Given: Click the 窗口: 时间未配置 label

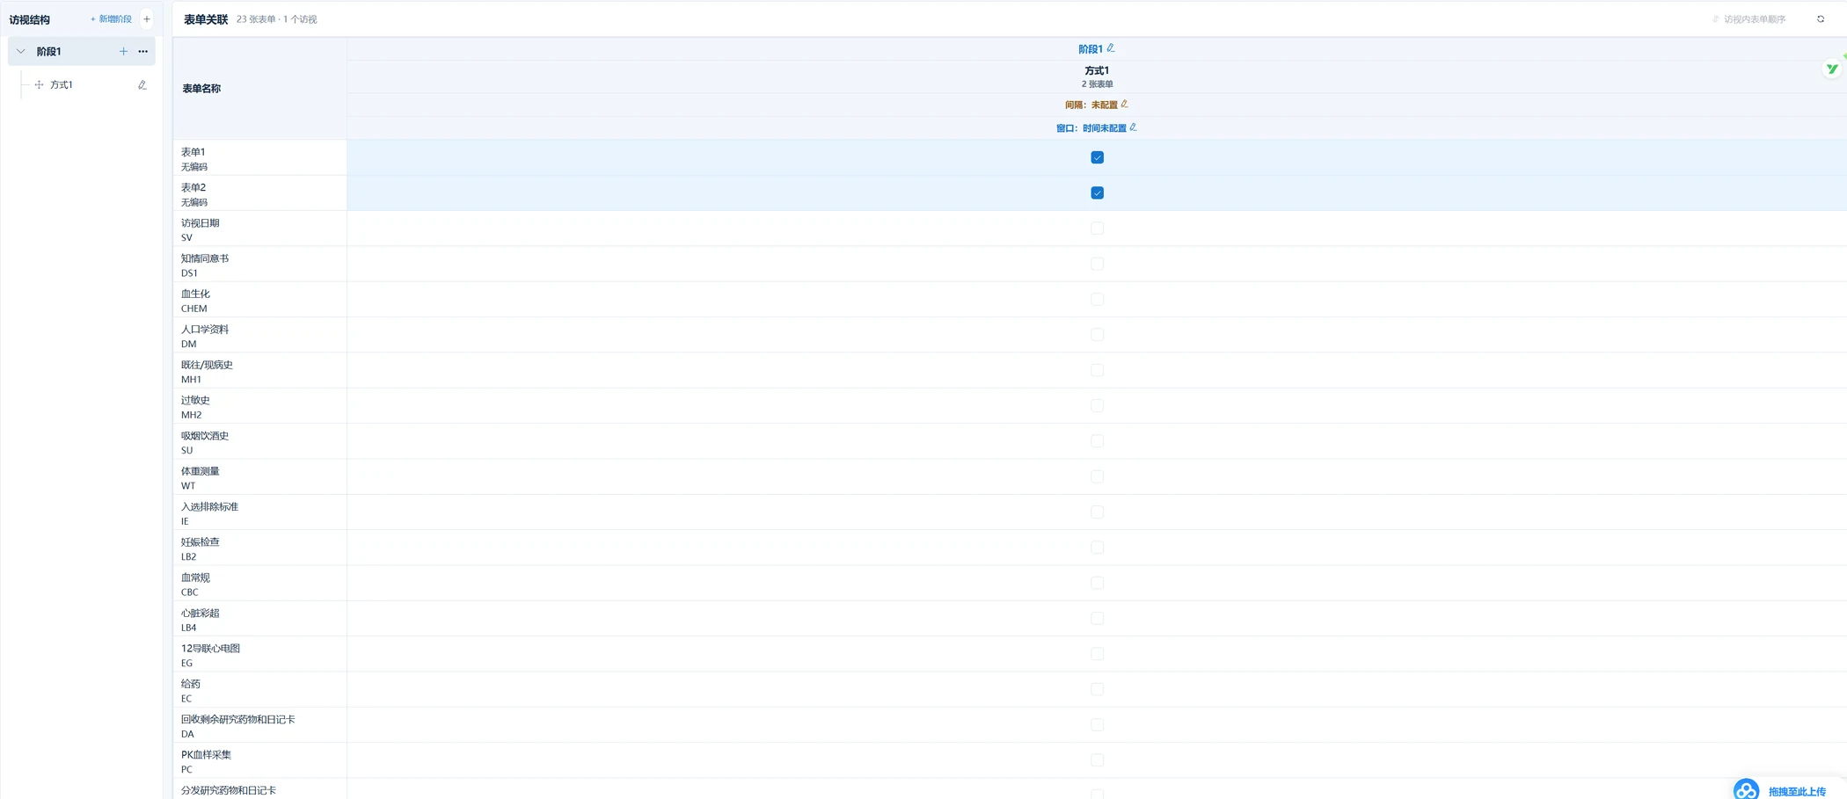Looking at the screenshot, I should (x=1091, y=128).
